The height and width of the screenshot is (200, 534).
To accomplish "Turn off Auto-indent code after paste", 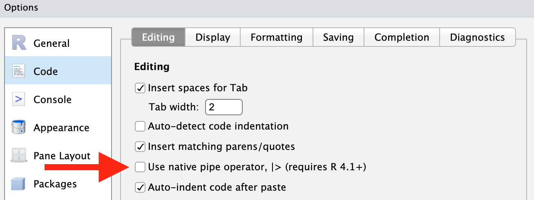I will (140, 187).
